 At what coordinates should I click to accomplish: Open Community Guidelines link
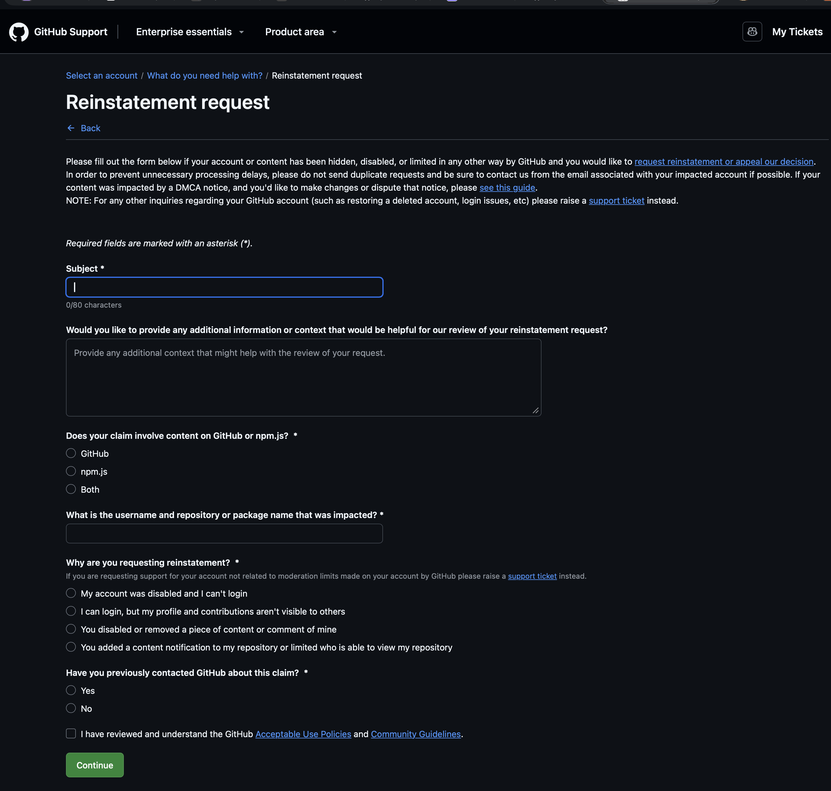tap(415, 734)
